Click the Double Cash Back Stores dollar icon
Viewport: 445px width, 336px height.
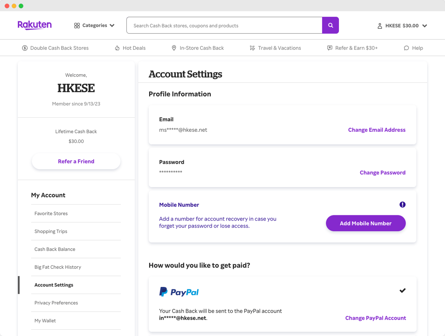pyautogui.click(x=25, y=48)
